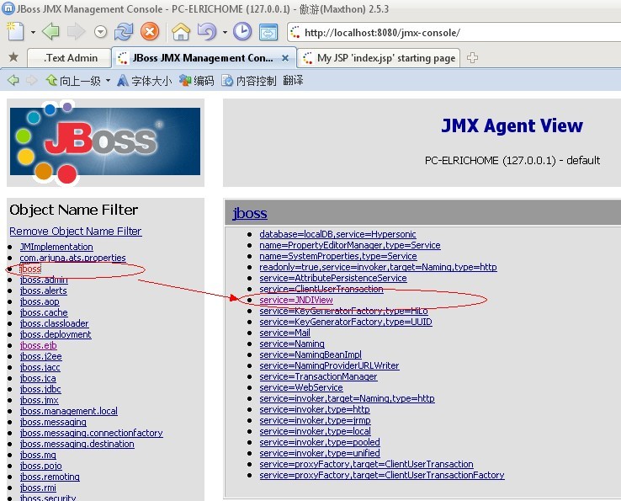Open jboss.j2ee filter link
Image resolution: width=621 pixels, height=501 pixels.
(x=40, y=356)
